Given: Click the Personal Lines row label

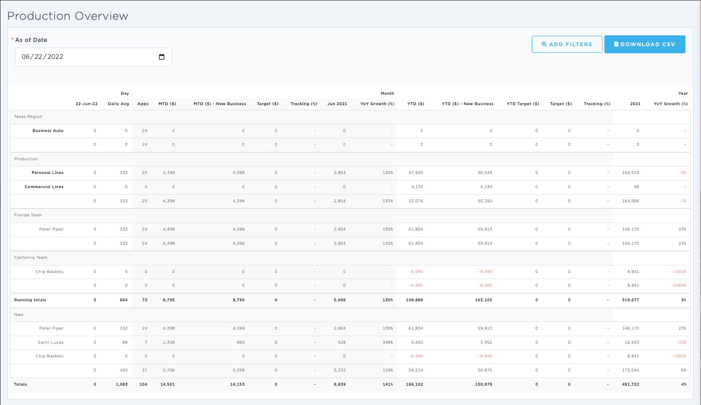Looking at the screenshot, I should 47,173.
